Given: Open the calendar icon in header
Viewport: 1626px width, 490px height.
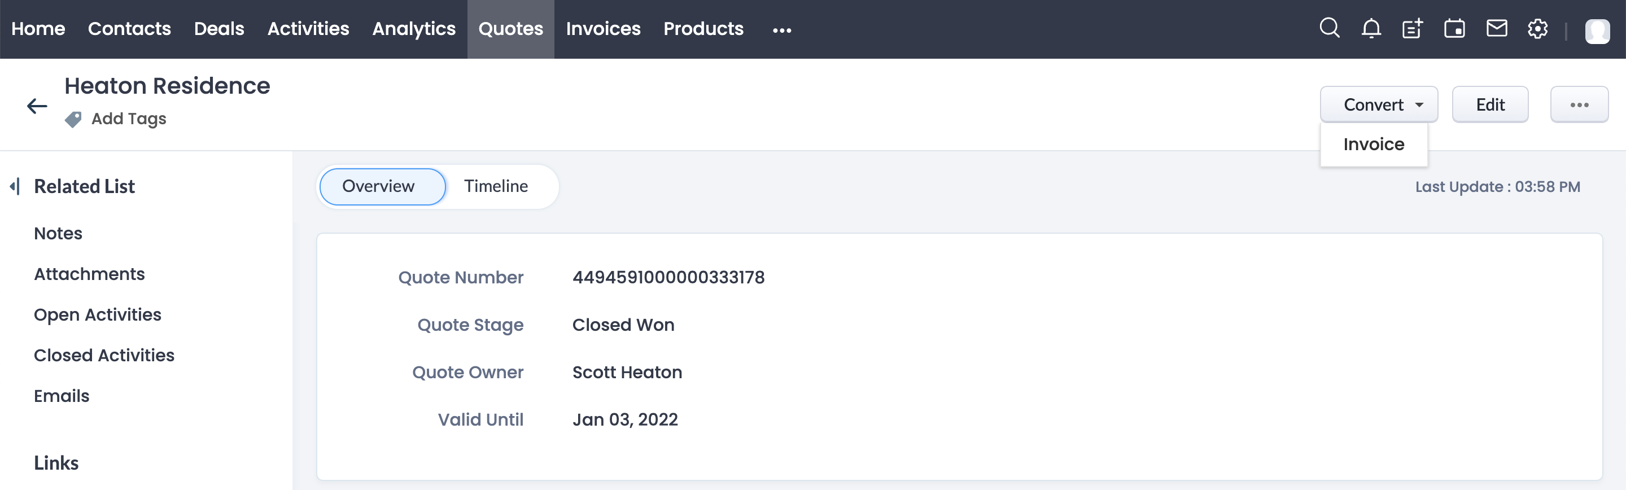Looking at the screenshot, I should 1454,28.
